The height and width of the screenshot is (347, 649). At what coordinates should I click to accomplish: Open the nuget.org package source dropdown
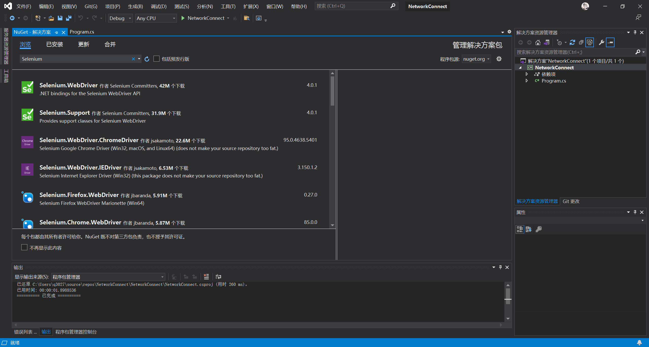[x=476, y=59]
